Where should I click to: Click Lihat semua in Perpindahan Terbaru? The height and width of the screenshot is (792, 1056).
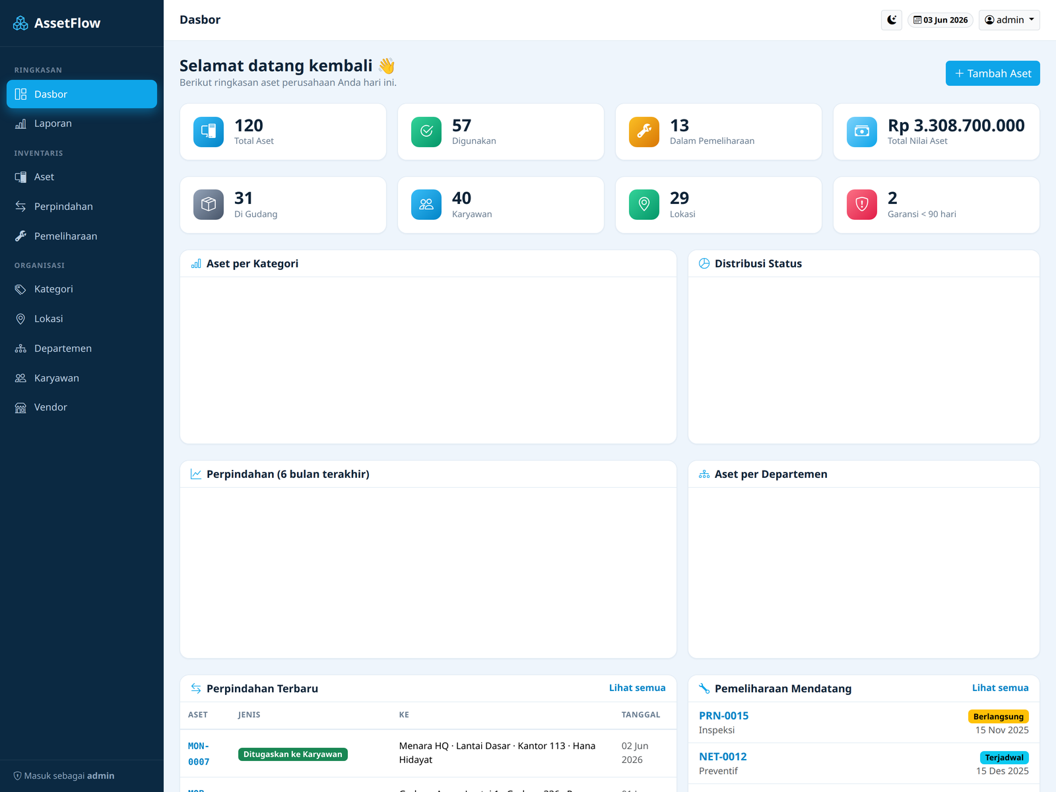(637, 688)
